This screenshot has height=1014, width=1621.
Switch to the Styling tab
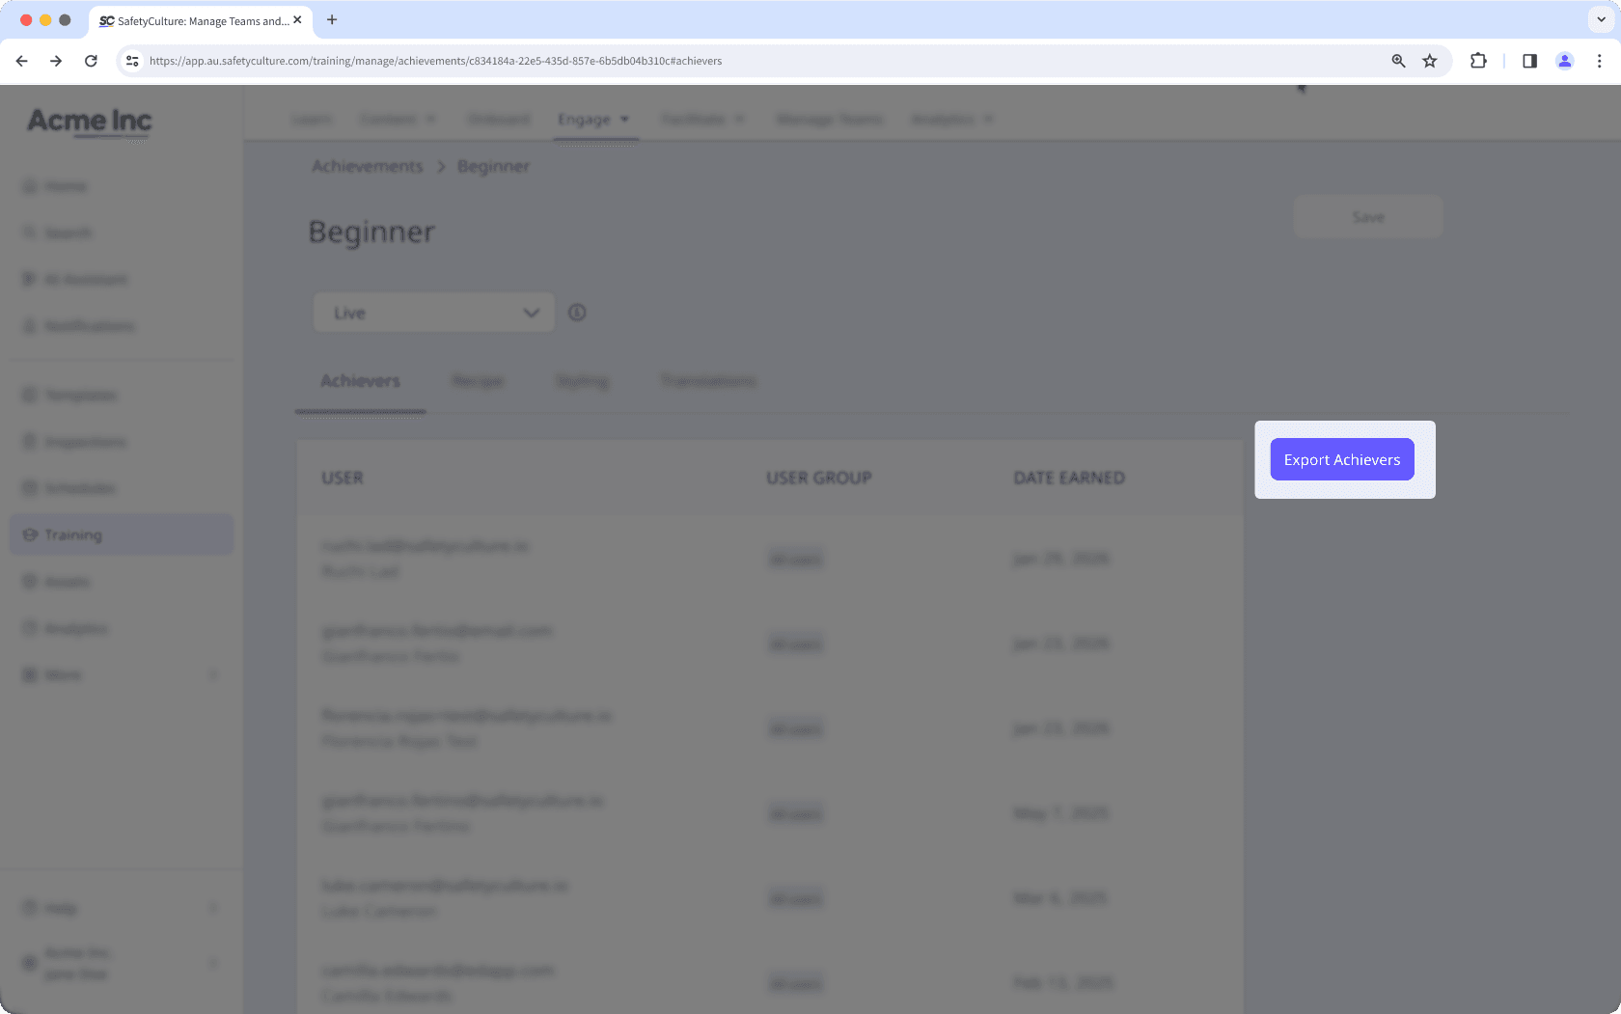[x=582, y=381]
